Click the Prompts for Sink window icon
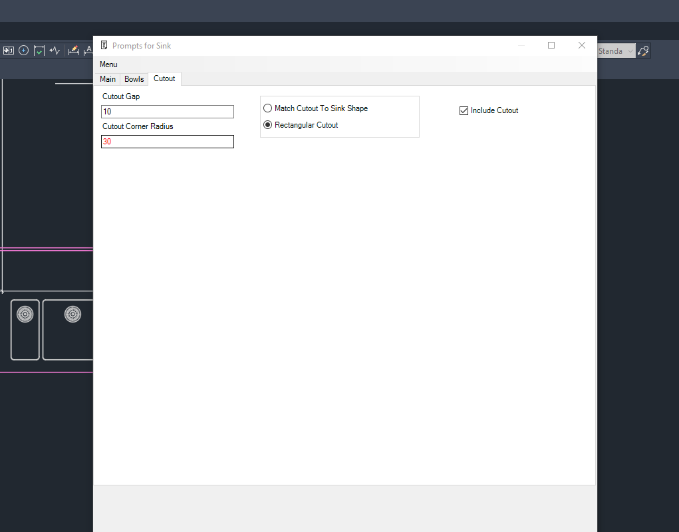 (104, 45)
